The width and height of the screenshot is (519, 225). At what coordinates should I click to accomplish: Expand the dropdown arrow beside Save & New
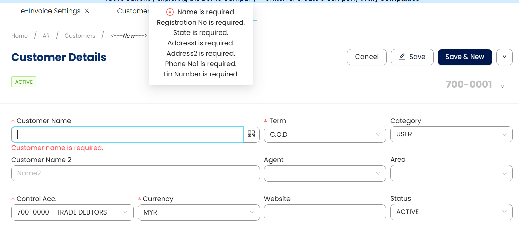[x=504, y=57]
